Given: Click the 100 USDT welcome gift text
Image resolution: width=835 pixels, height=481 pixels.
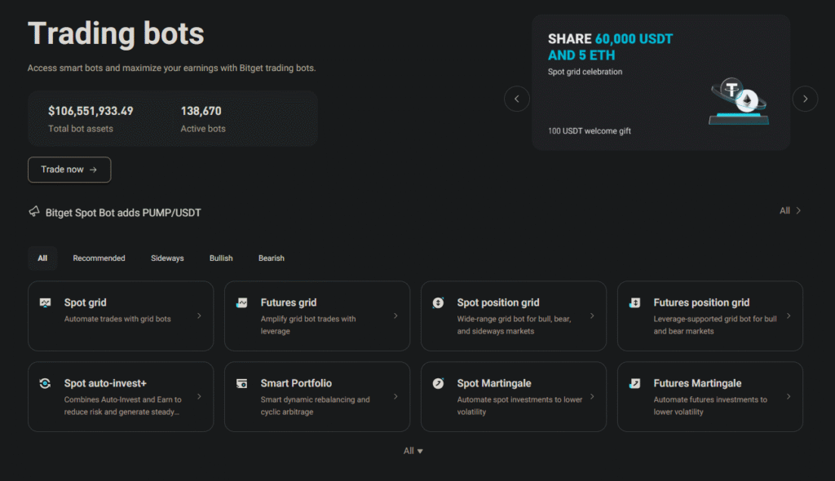Looking at the screenshot, I should [x=590, y=131].
